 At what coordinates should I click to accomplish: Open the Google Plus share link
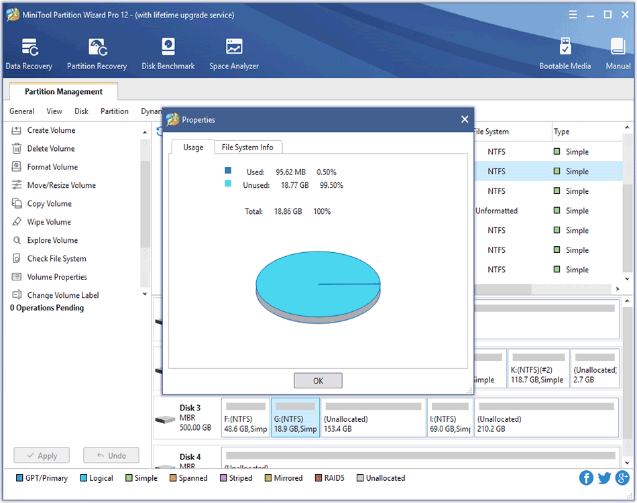pos(622,478)
